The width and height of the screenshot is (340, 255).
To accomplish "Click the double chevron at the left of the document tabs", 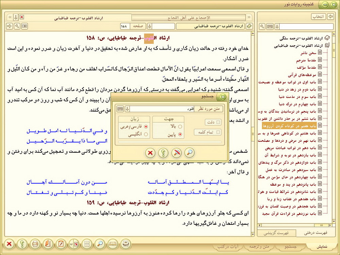I will [10, 17].
